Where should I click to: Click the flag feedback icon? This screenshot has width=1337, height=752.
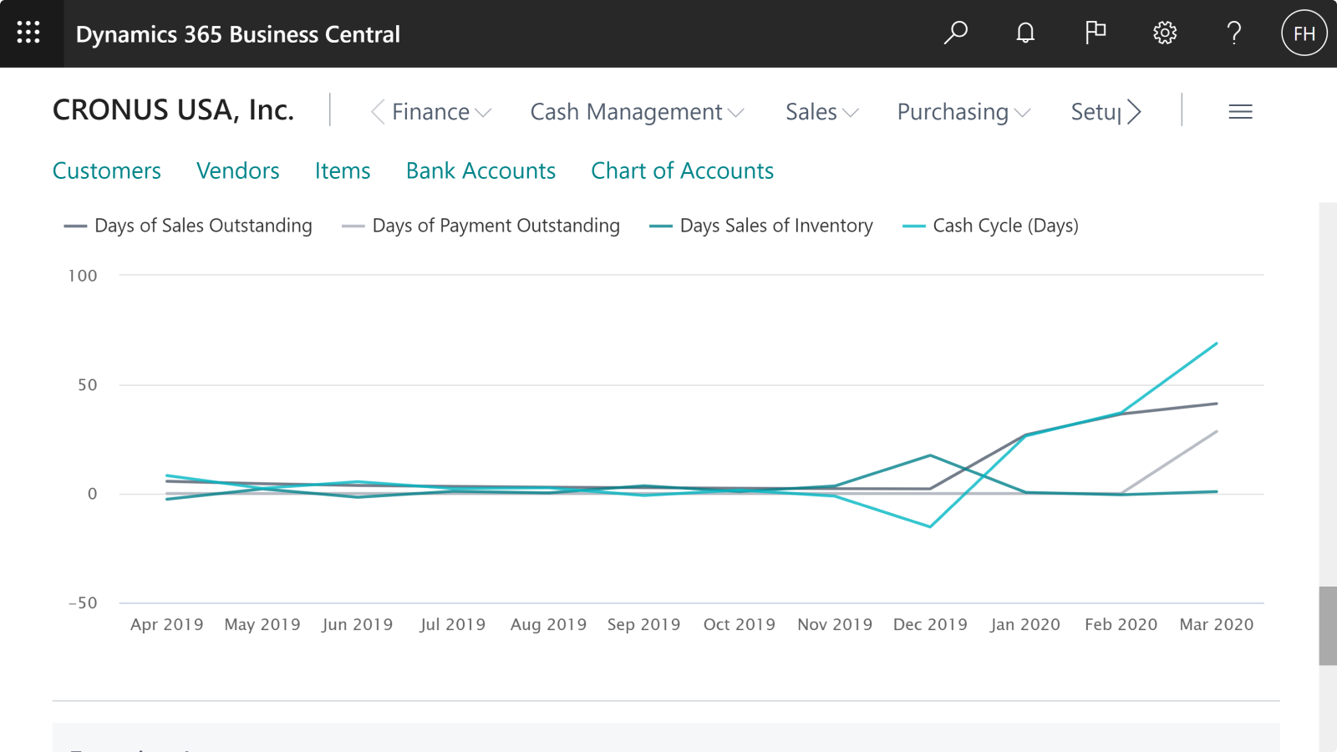pos(1095,33)
